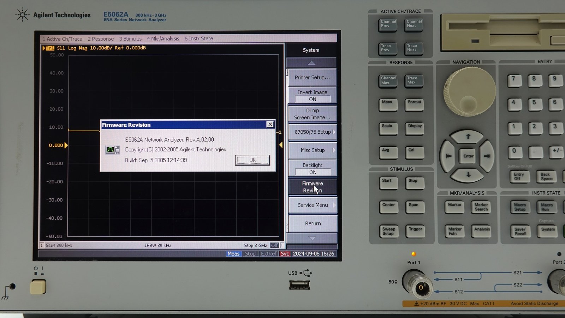The image size is (565, 318).
Task: Open the 1 Active Ch/Trace menu
Action: (x=63, y=39)
